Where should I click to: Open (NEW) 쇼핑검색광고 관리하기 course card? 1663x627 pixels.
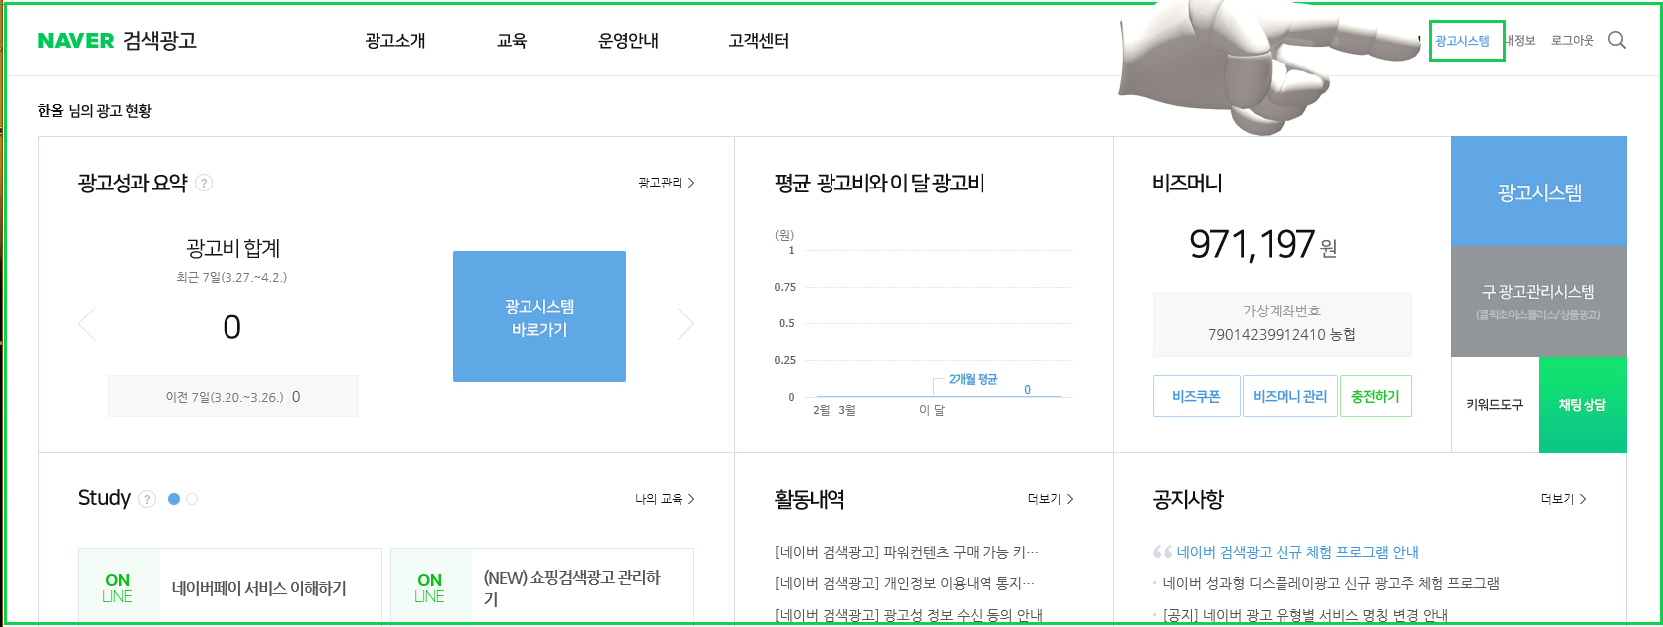(x=542, y=586)
